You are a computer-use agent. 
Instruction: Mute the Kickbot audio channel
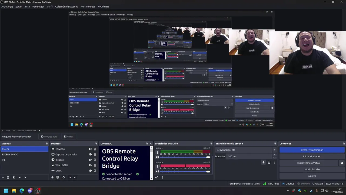pos(157,157)
